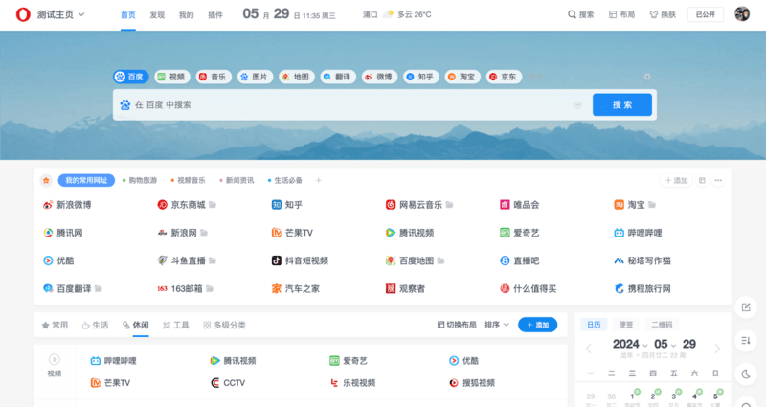The image size is (766, 407).
Task: Select the 工具 category tab
Action: point(176,325)
